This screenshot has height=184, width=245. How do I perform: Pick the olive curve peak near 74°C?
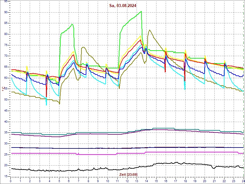point(83,47)
